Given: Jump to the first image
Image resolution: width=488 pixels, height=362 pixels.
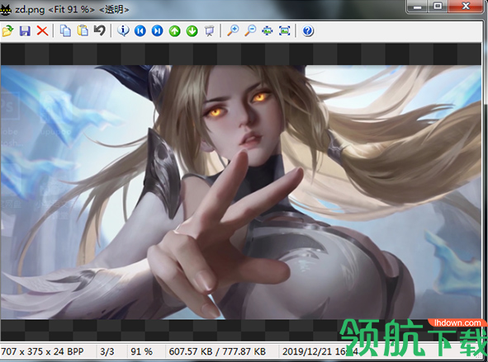Looking at the screenshot, I should coord(140,31).
